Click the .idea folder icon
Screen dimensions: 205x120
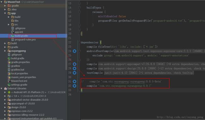coord(9,9)
